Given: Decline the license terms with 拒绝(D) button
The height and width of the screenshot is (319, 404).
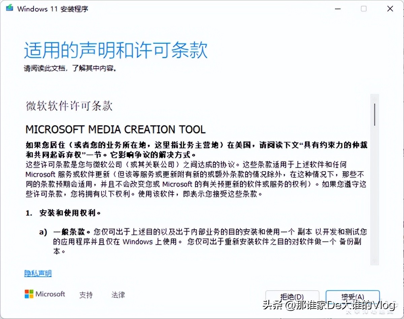Looking at the screenshot, I should [x=293, y=297].
